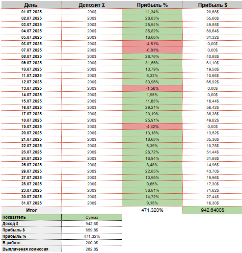The height and width of the screenshot is (253, 242).
Task: Select the date cell 01.07.2025
Action: coord(31,12)
